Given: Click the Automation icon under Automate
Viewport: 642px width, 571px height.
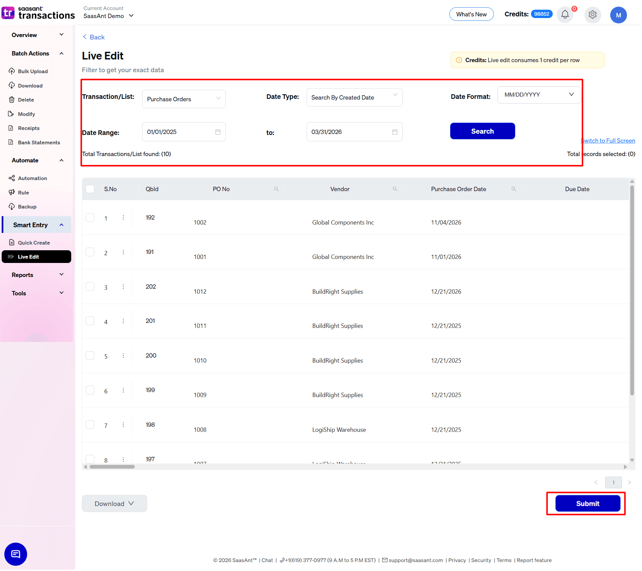Looking at the screenshot, I should point(12,178).
